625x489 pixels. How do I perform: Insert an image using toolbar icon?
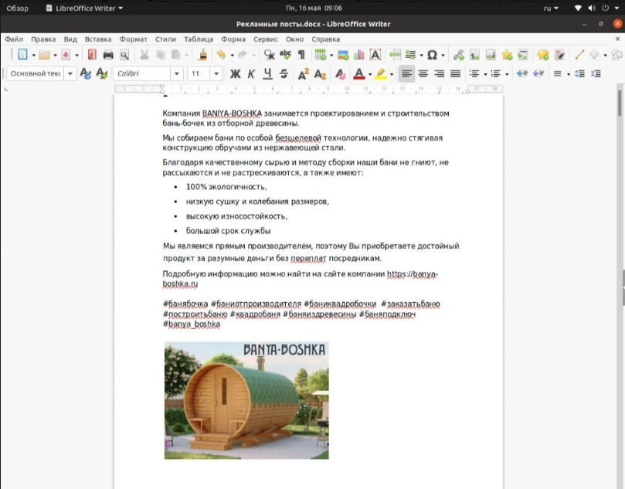341,55
